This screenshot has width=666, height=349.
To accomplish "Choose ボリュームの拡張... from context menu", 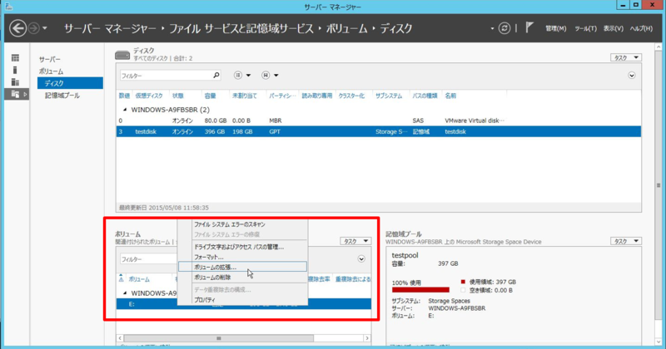I will click(242, 268).
